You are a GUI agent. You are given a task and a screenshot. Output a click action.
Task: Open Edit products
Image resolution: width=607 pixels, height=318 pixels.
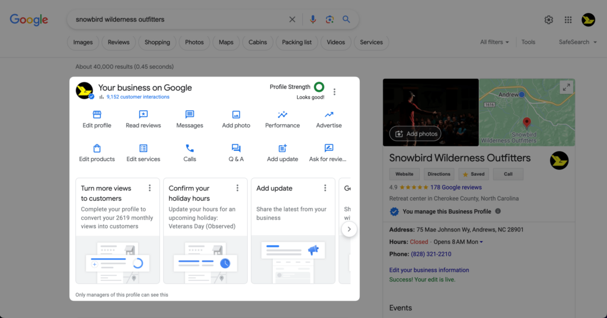pyautogui.click(x=97, y=153)
